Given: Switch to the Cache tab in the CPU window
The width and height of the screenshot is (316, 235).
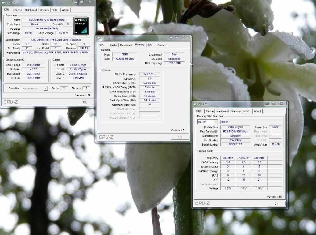Looking at the screenshot, I should tap(18, 10).
